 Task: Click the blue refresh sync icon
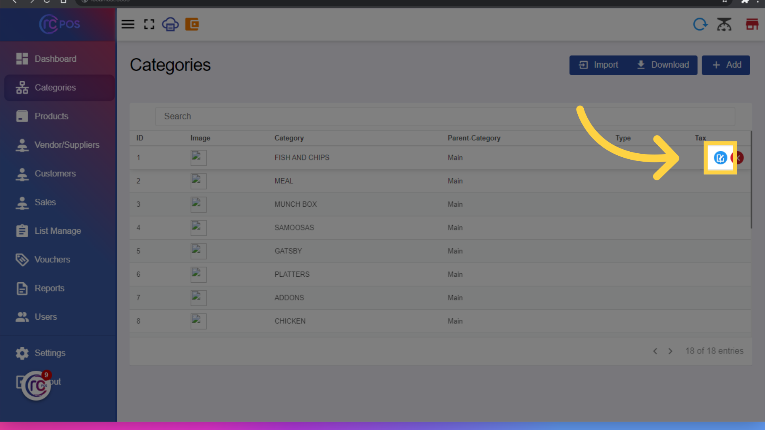[x=700, y=24]
